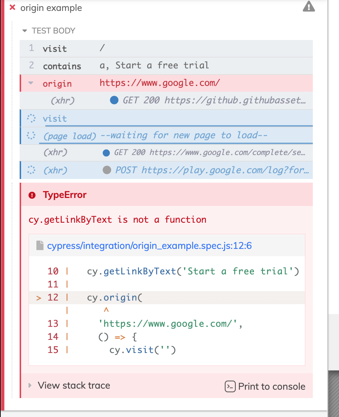339x417 pixels.
Task: Click the warning triangle in the header
Action: pos(308,6)
